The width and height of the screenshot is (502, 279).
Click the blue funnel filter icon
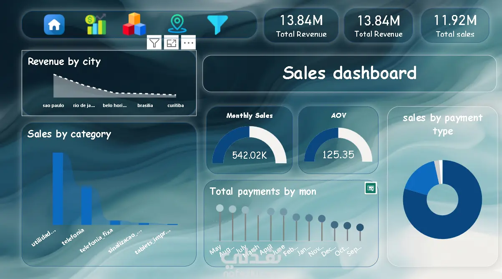[217, 25]
